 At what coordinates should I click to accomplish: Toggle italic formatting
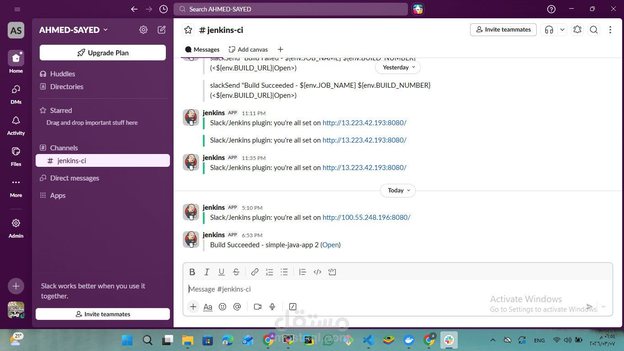[207, 272]
